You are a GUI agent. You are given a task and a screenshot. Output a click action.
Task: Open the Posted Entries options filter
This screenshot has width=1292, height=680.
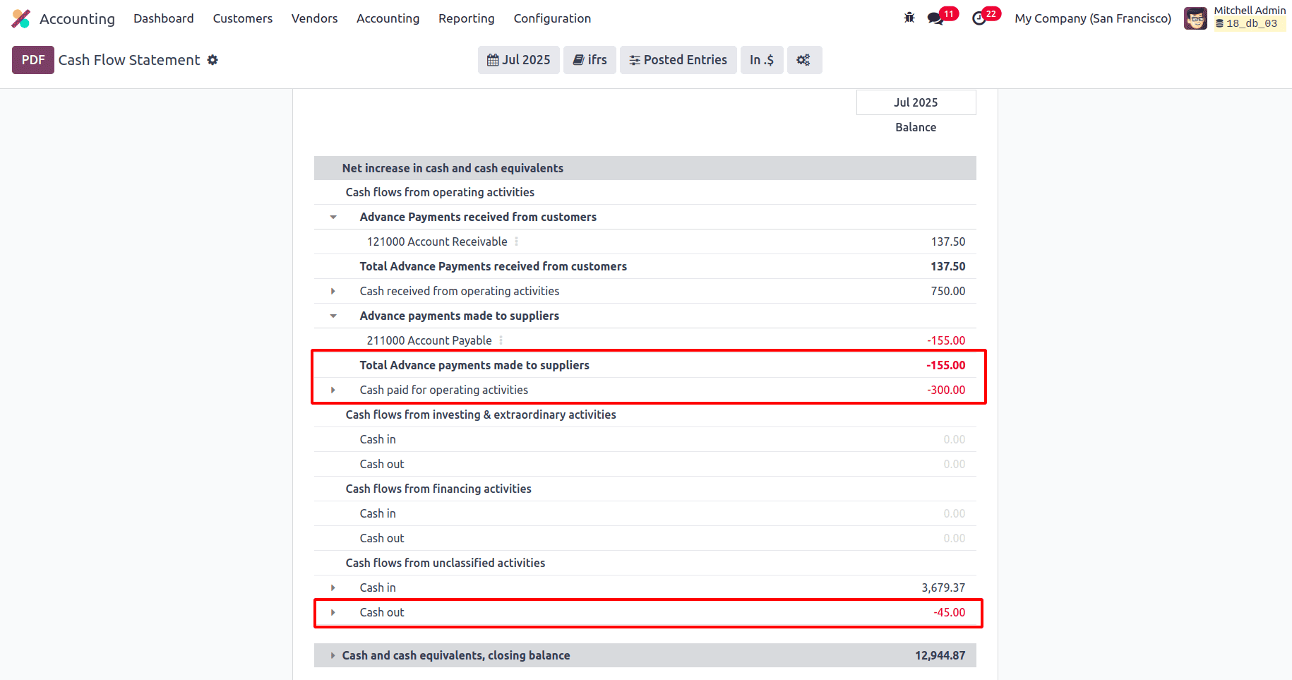click(678, 60)
